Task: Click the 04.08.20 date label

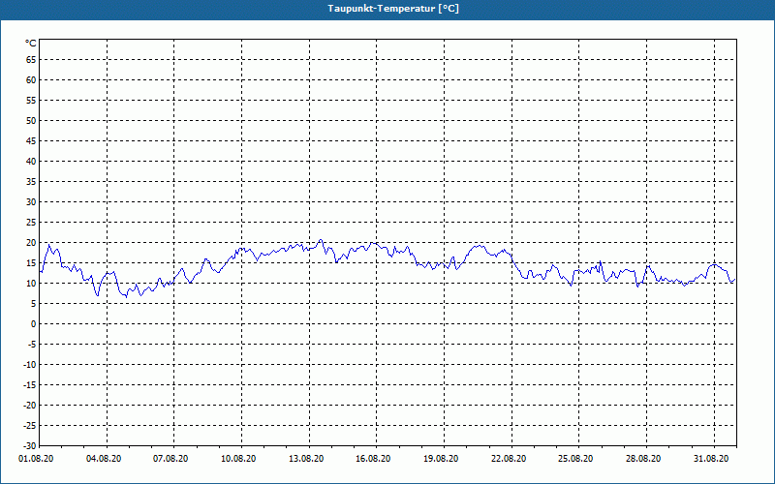Action: (104, 459)
